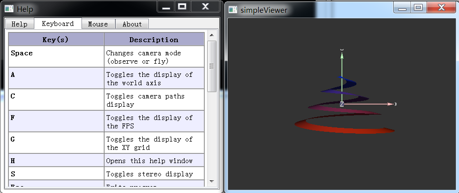
Task: Select the H key cell
Action: (x=56, y=161)
